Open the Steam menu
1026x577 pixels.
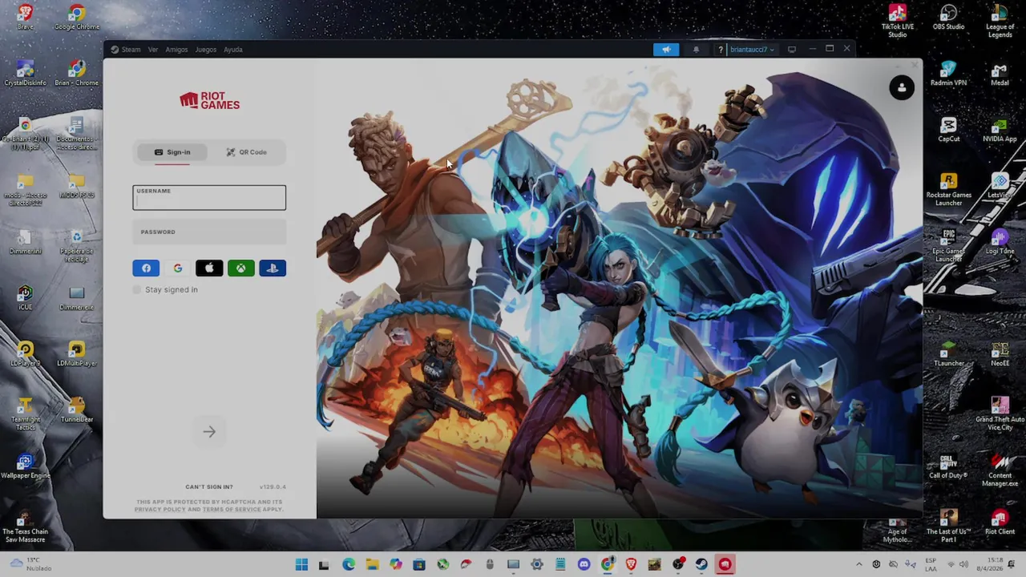[x=126, y=50]
